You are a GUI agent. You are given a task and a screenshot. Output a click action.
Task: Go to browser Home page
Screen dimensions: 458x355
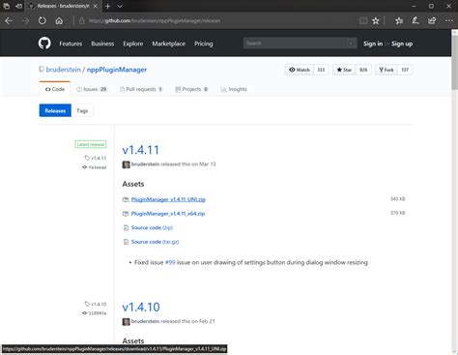[x=59, y=21]
